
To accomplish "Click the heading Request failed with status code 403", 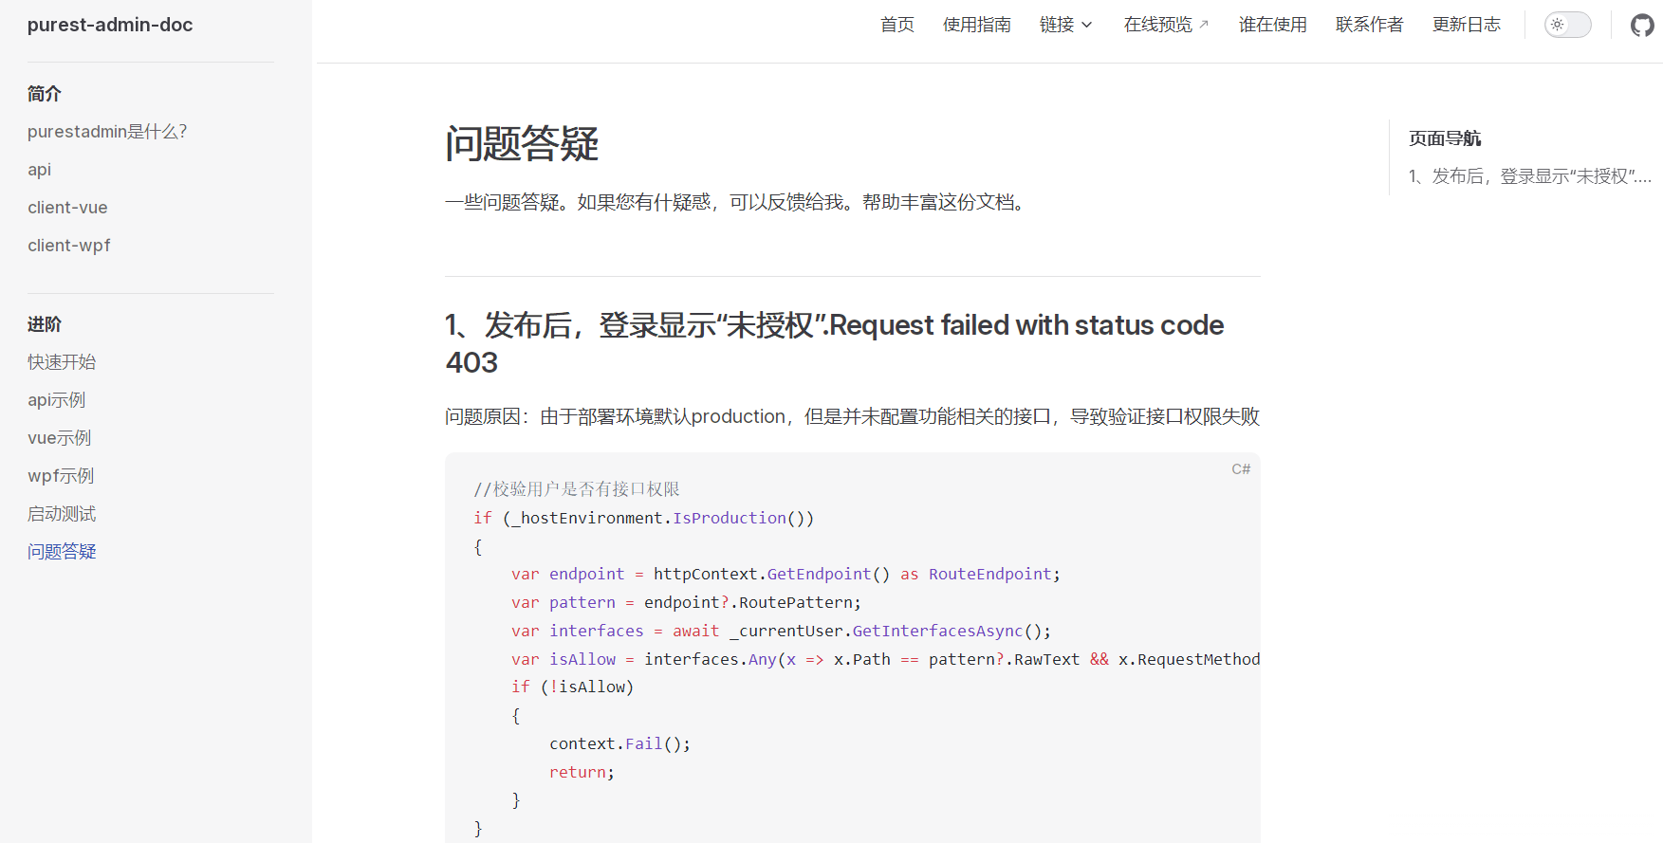I will coord(835,343).
